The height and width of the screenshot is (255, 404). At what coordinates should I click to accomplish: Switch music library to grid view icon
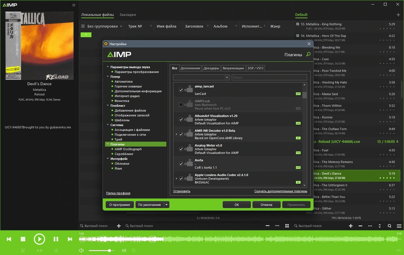(287, 226)
